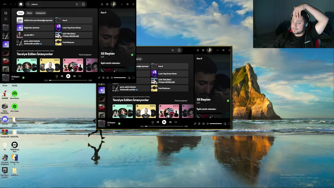
Task: Click the Browse icon beside the top-left search field
Action: pyautogui.click(x=83, y=4)
